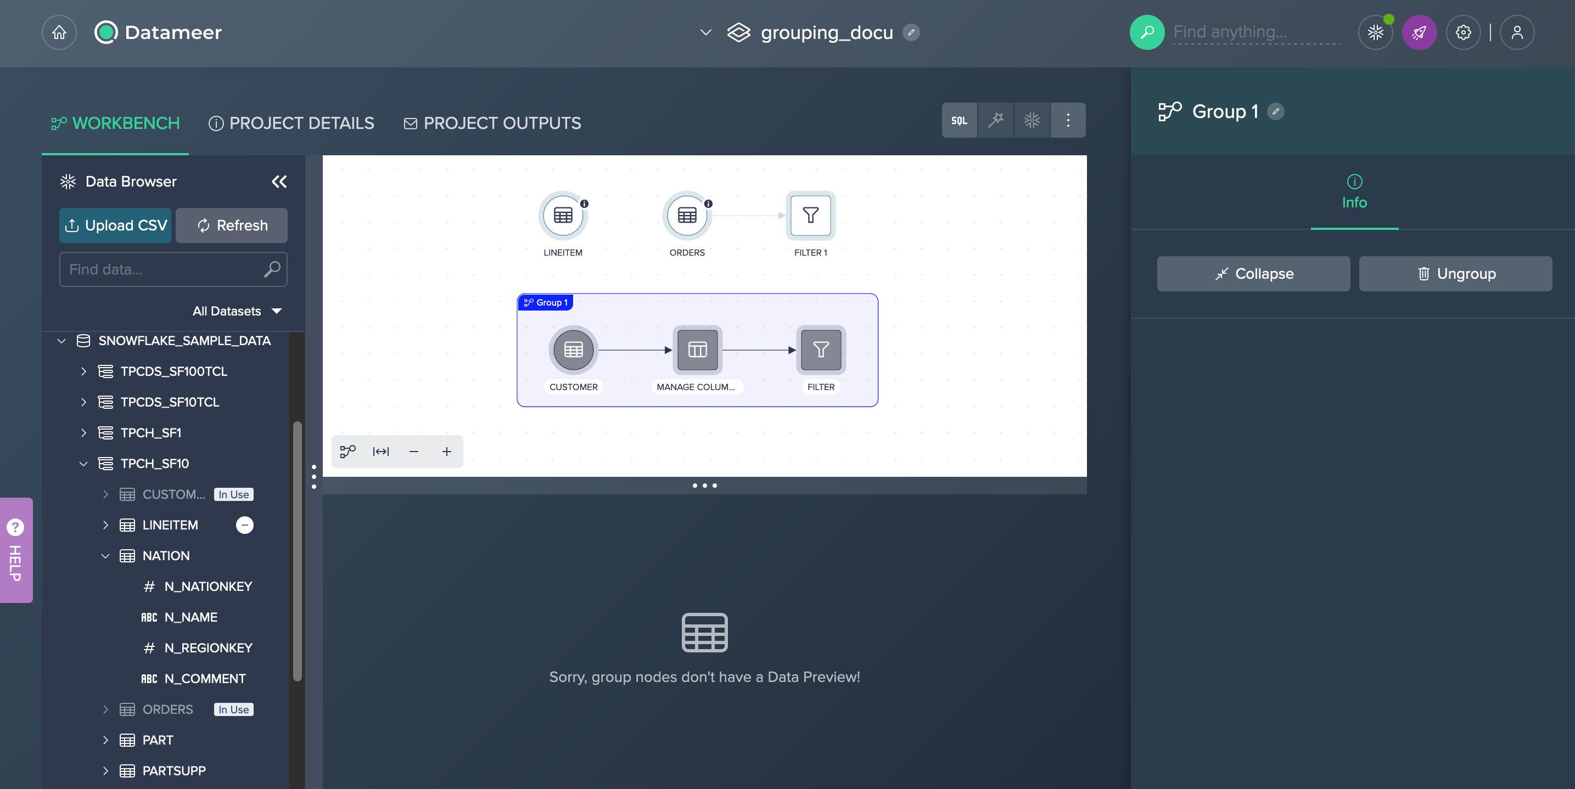Expand the CUSTOM... table row
1575x789 pixels.
[x=105, y=494]
